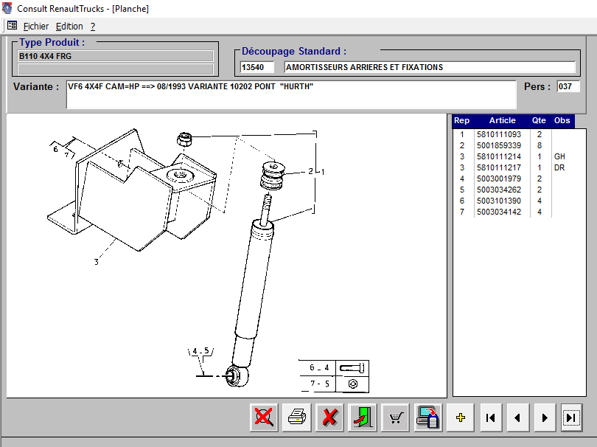Click the red X cancel icon
597x447 pixels.
[x=329, y=417]
